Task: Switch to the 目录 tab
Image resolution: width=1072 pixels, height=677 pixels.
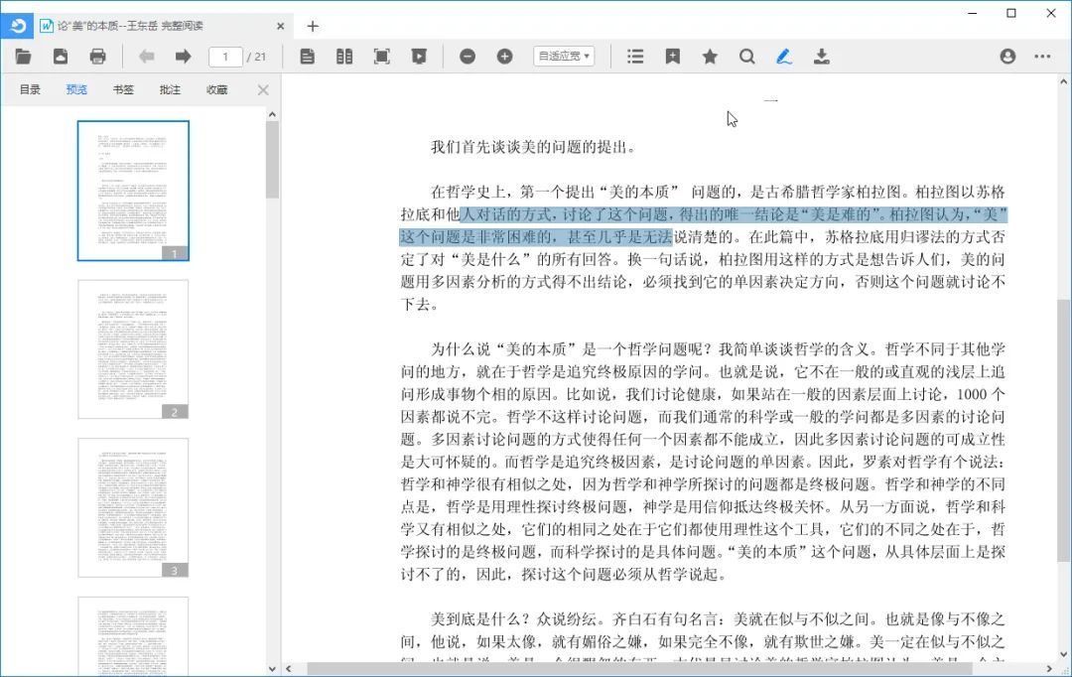Action: point(30,90)
